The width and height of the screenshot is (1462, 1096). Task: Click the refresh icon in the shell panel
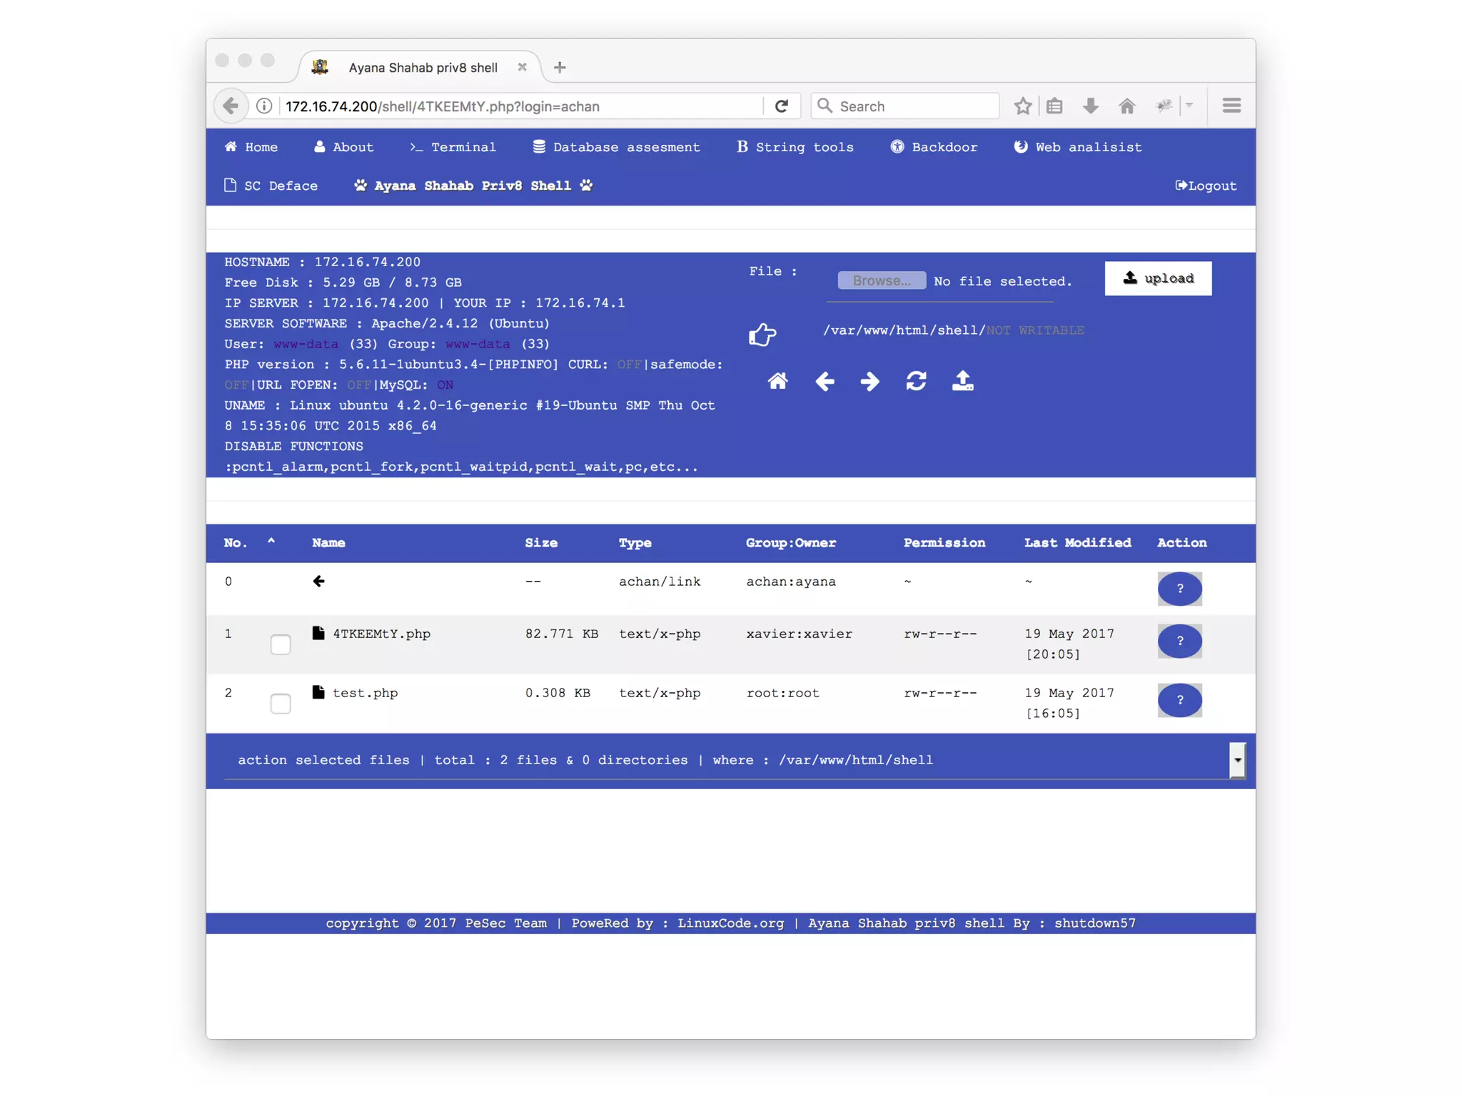coord(916,381)
